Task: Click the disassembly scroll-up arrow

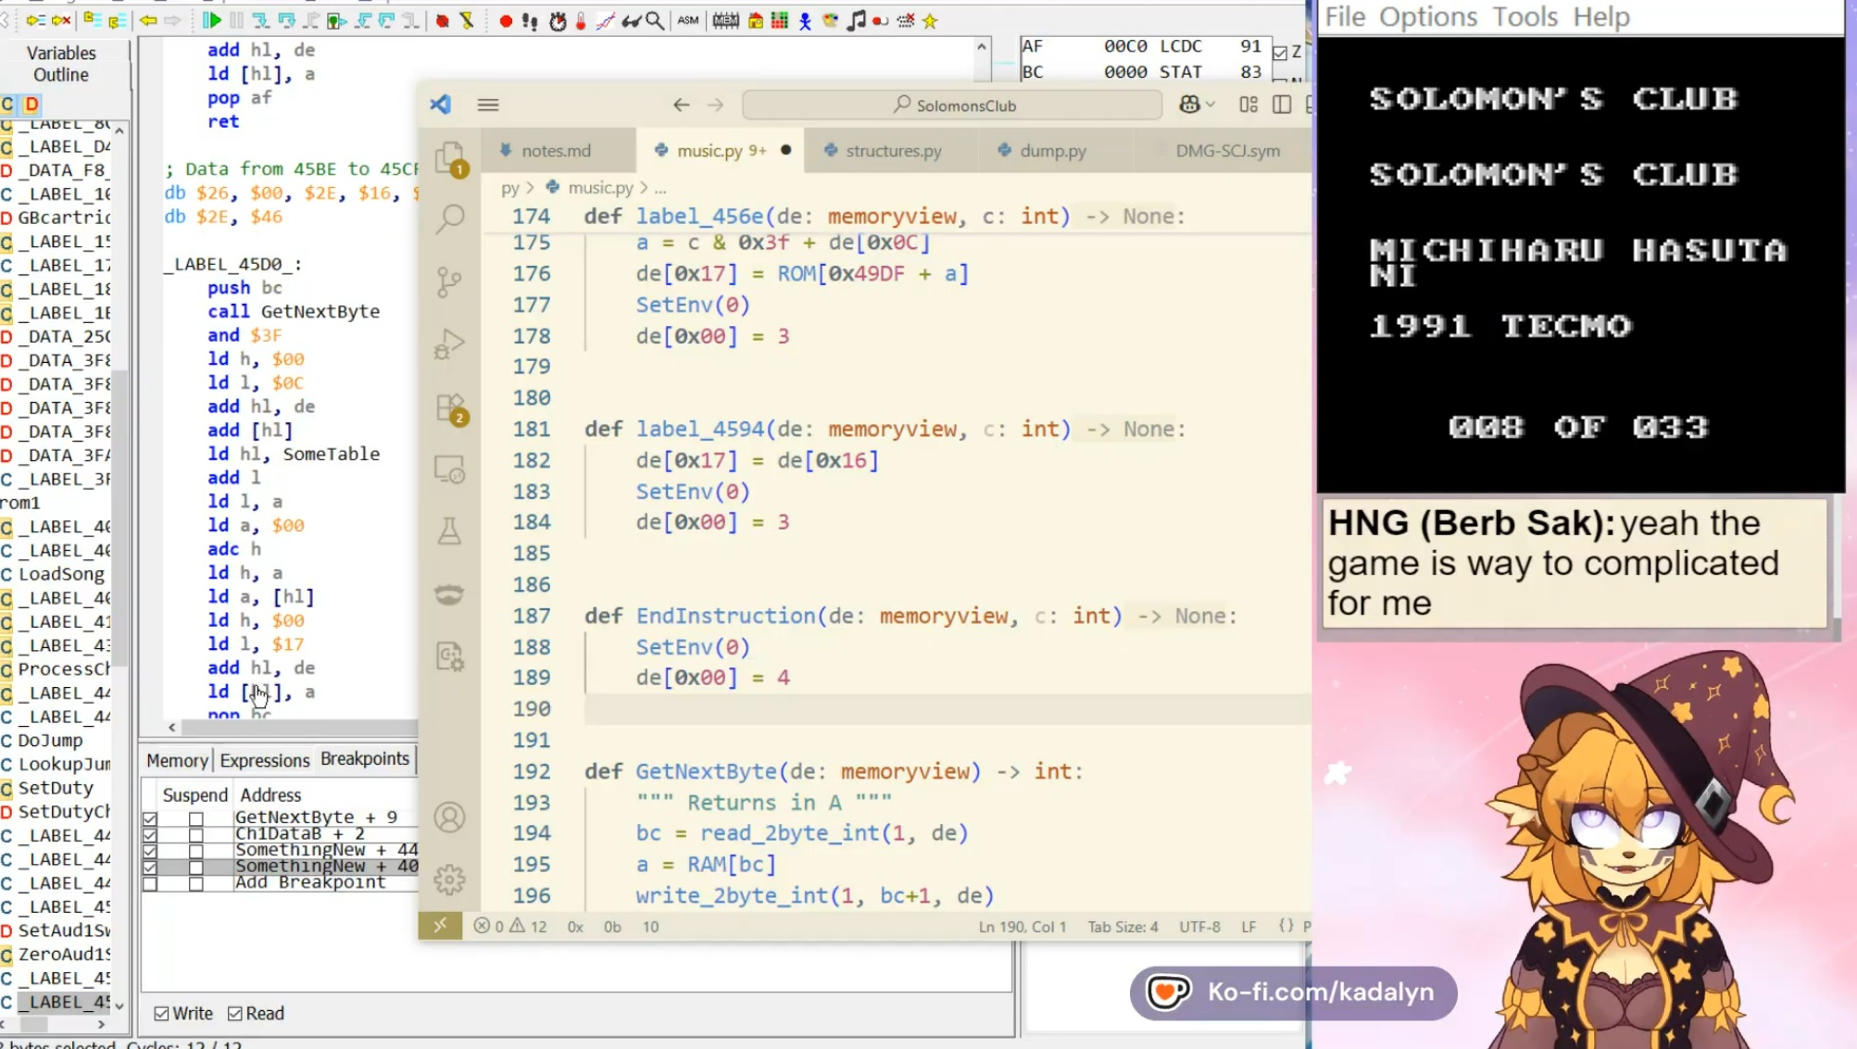Action: tap(982, 46)
